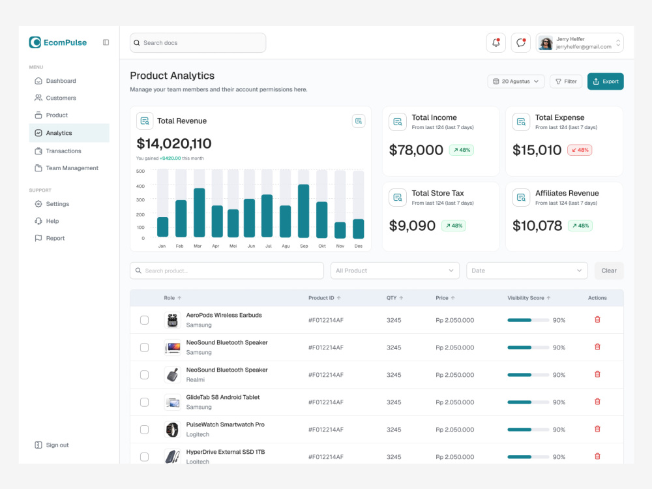Select the NeoSound Bluetooth Speaker Realmi checkbox

coord(144,375)
